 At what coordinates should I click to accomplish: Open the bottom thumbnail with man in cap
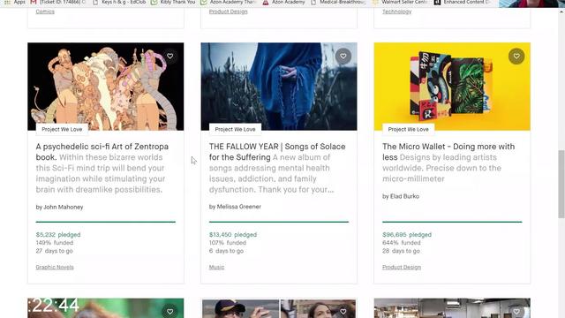279,308
